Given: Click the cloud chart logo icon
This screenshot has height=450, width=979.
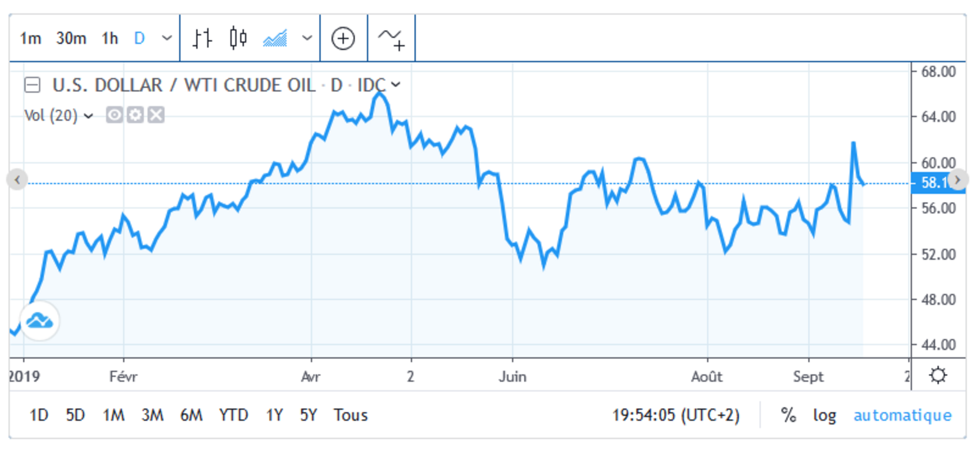Looking at the screenshot, I should pos(40,320).
